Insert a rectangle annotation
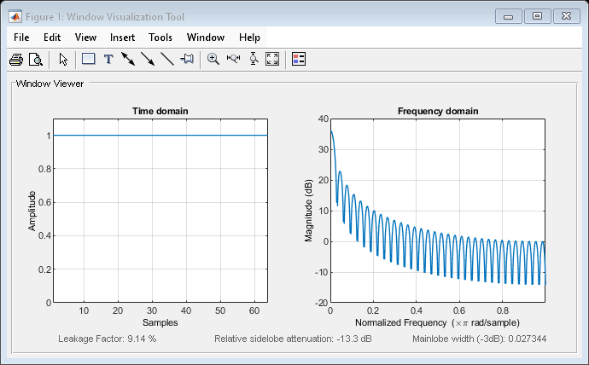This screenshot has height=365, width=589. click(x=88, y=60)
